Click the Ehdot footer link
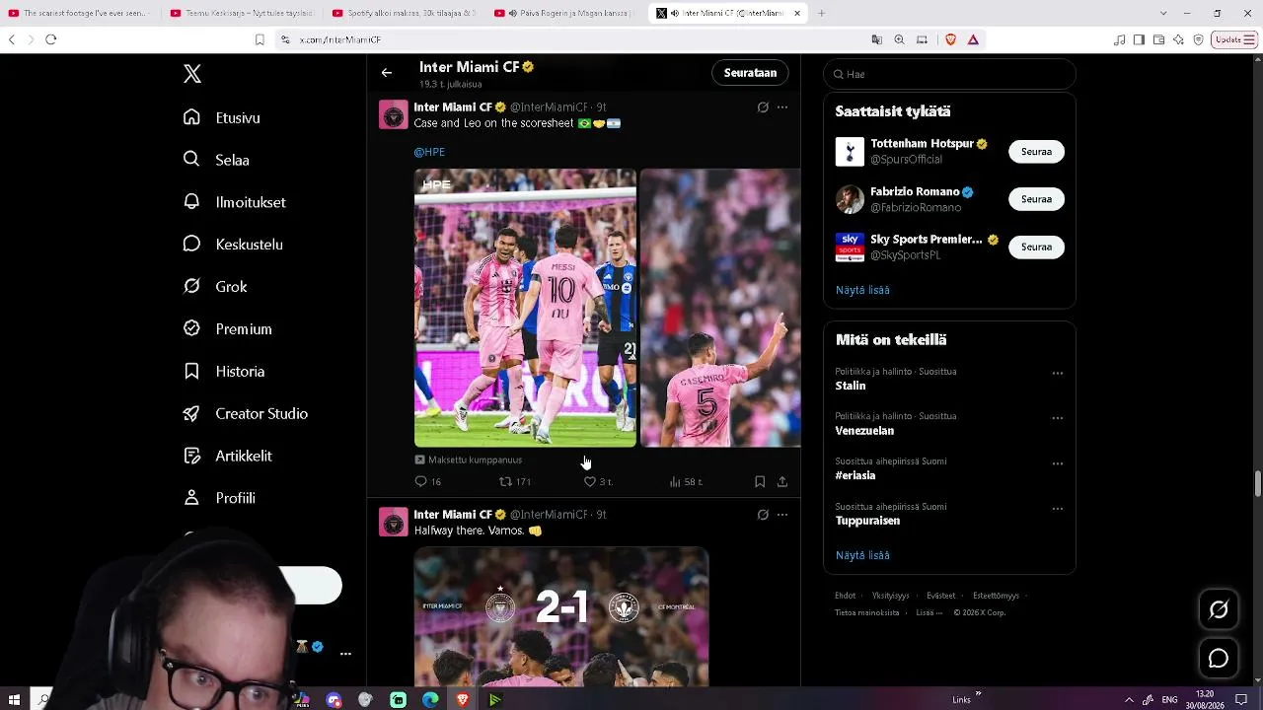 point(845,596)
